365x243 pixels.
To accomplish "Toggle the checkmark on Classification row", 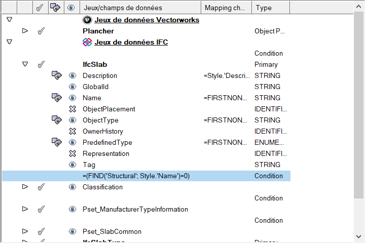I will 41,187.
